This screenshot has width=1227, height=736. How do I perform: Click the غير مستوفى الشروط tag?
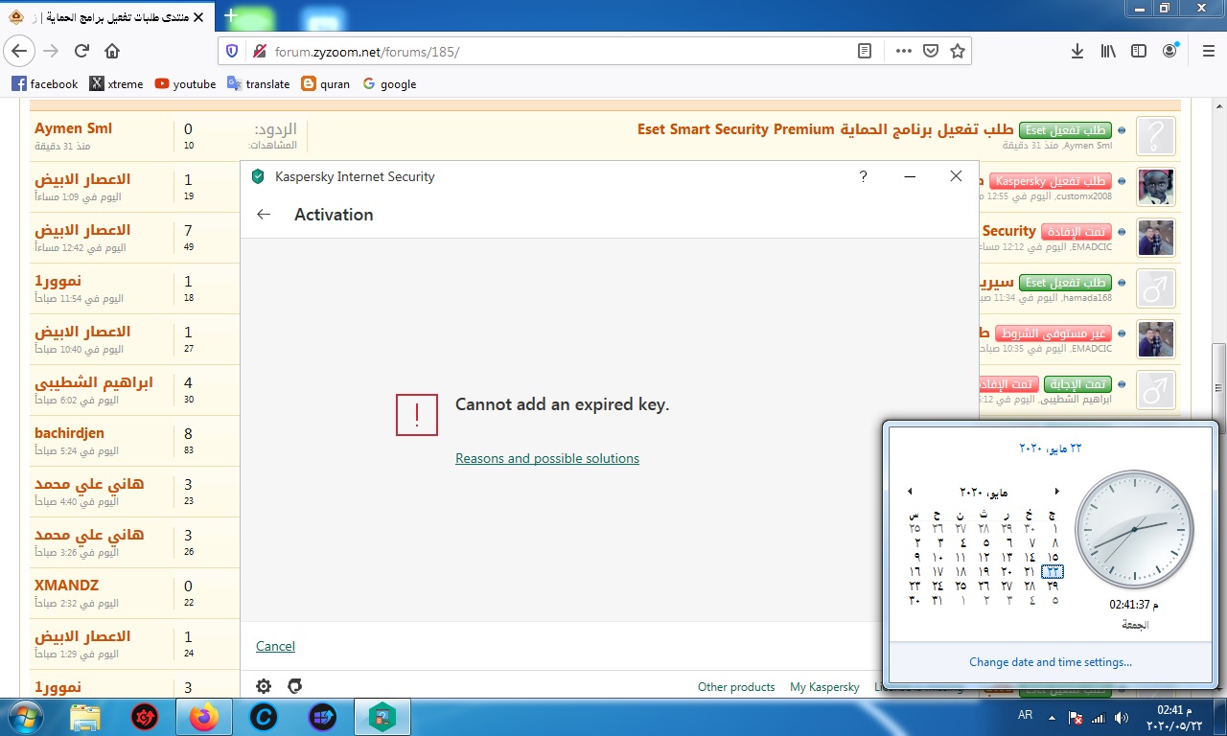pos(1053,333)
